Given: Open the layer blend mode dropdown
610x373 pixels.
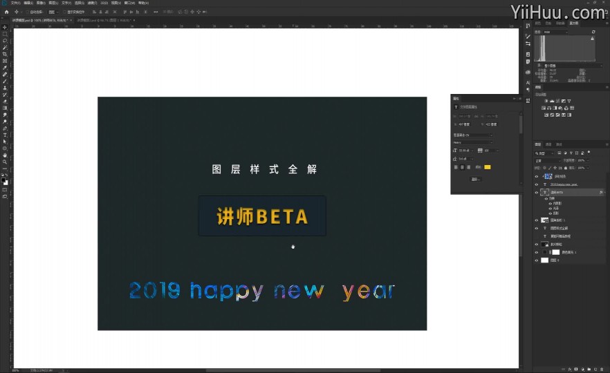Looking at the screenshot, I should [547, 160].
